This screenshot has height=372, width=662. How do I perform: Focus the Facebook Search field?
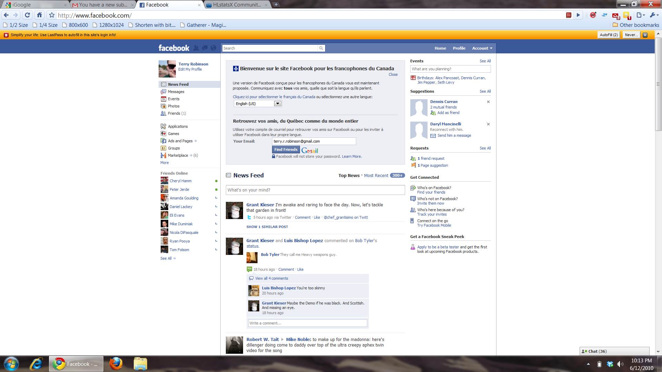270,48
